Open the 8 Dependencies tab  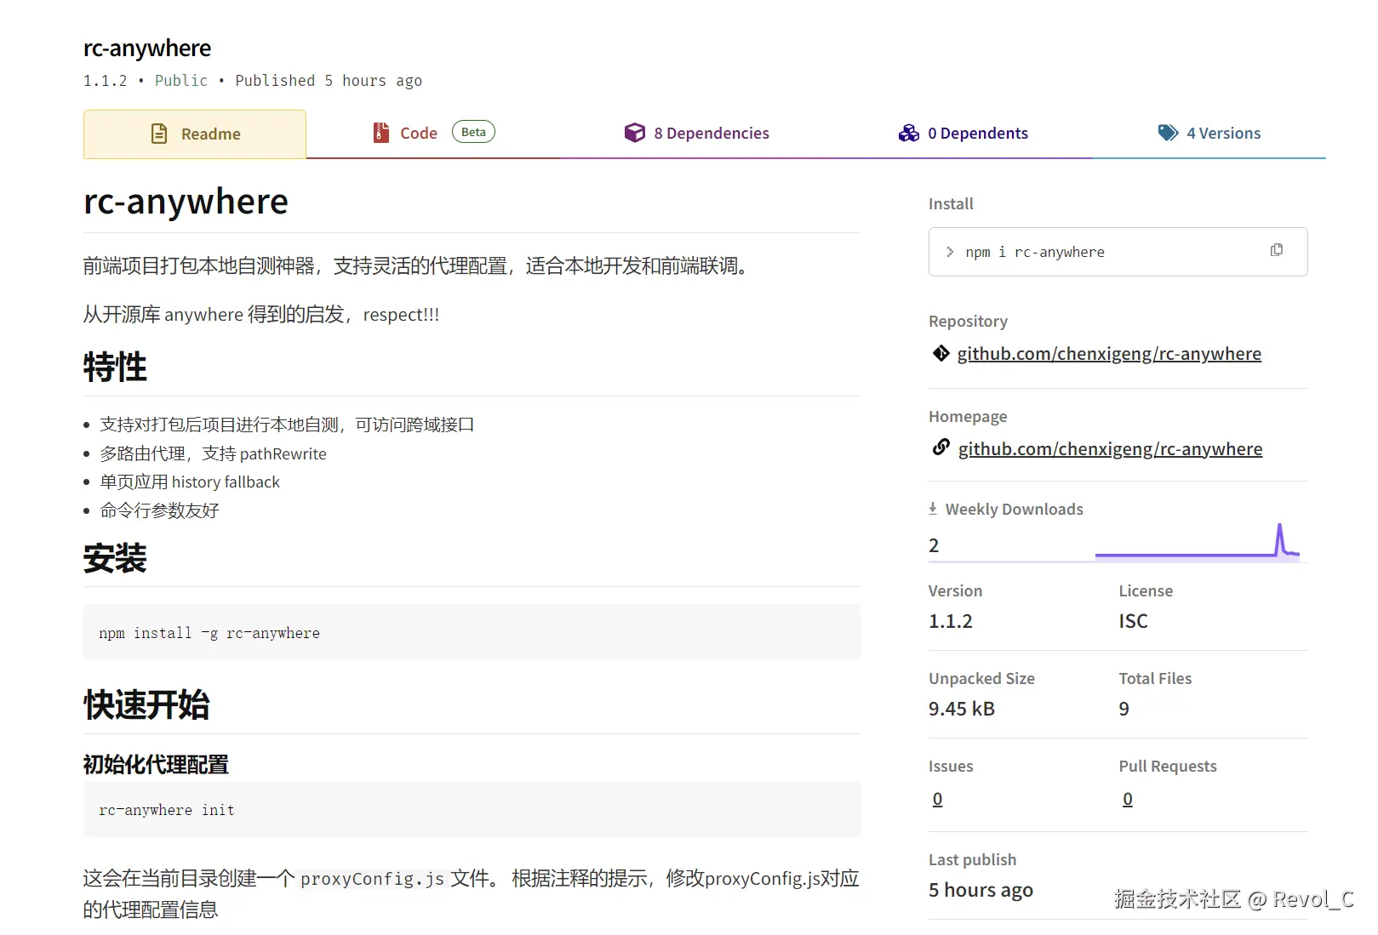pos(697,134)
